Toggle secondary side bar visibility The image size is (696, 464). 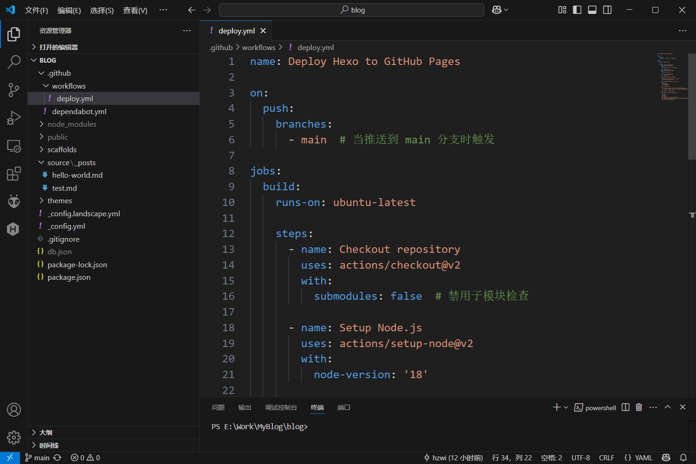607,10
